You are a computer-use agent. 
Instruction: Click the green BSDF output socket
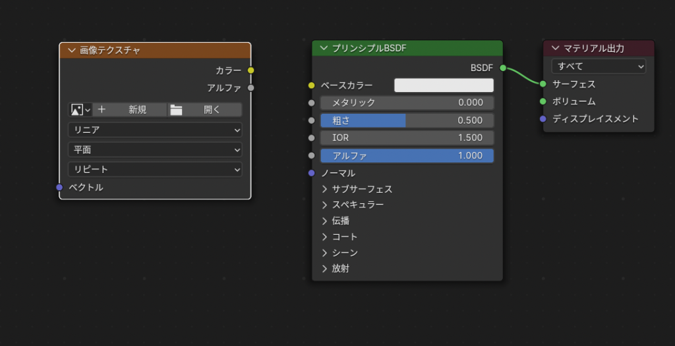(x=503, y=68)
